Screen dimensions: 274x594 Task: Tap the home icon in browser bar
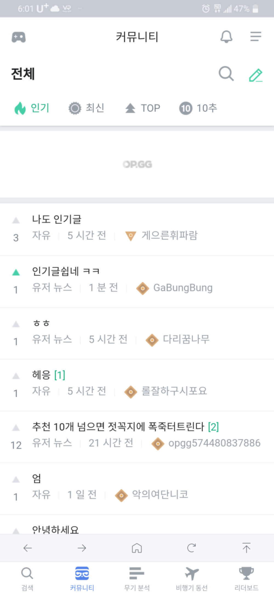(x=137, y=548)
